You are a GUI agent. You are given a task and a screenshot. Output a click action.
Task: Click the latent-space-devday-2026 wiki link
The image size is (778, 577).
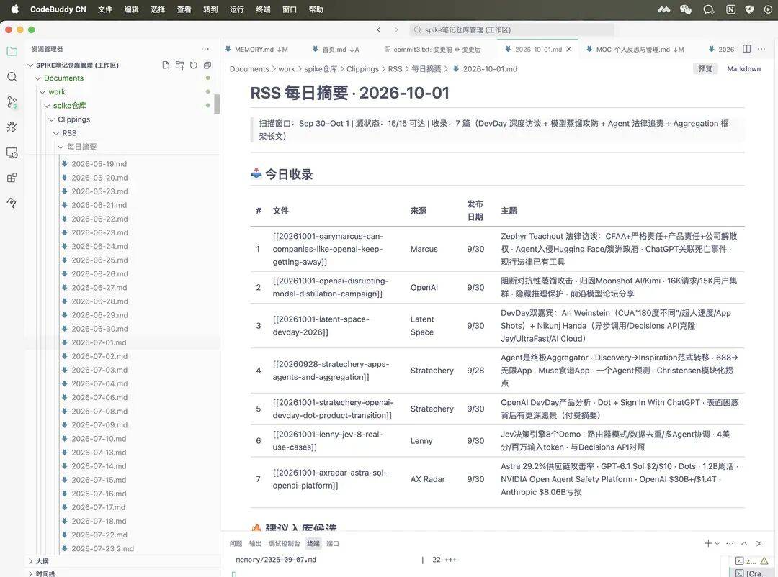[x=321, y=326]
